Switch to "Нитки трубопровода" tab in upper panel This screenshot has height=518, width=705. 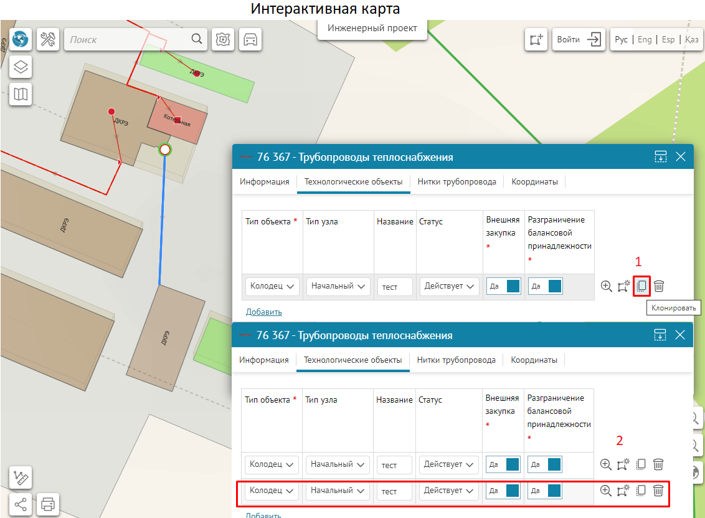click(457, 182)
